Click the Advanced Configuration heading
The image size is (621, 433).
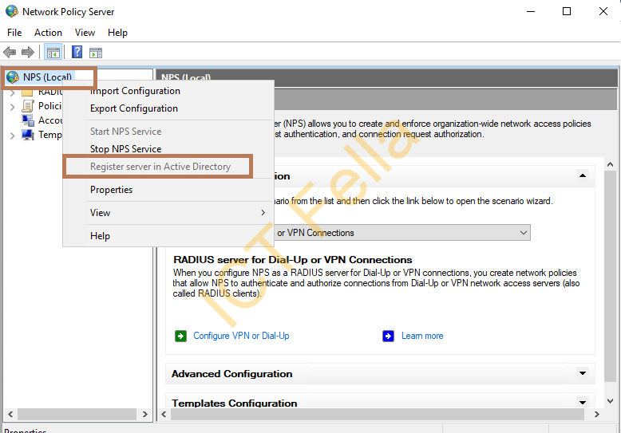231,374
